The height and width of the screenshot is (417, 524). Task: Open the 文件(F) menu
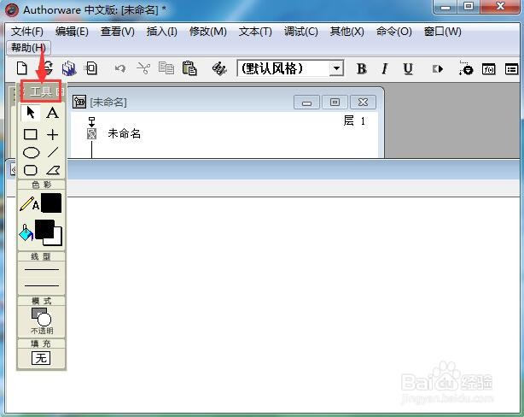tap(27, 32)
